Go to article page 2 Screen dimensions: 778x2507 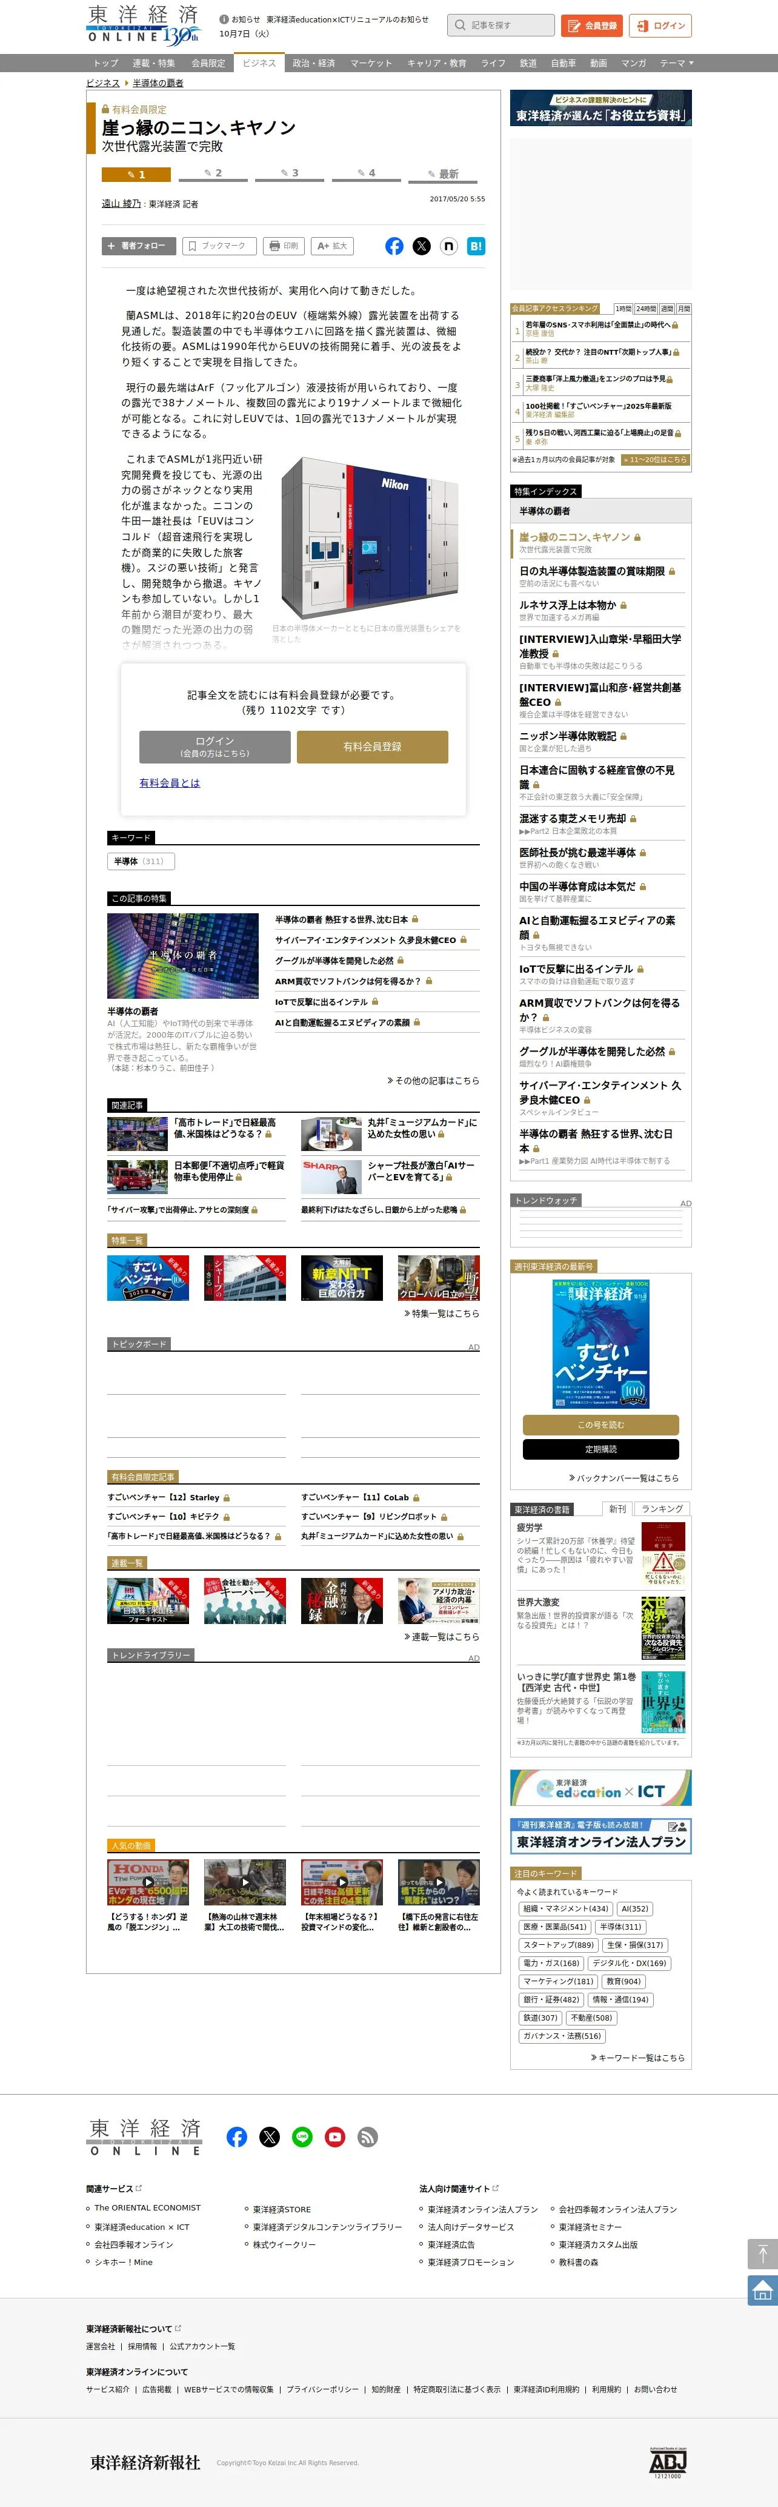214,174
